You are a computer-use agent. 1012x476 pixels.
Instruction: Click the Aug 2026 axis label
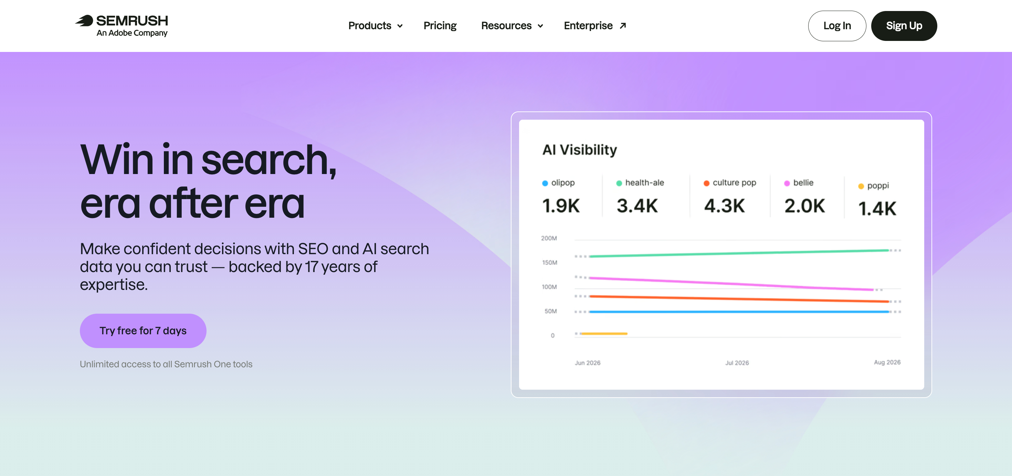point(887,362)
